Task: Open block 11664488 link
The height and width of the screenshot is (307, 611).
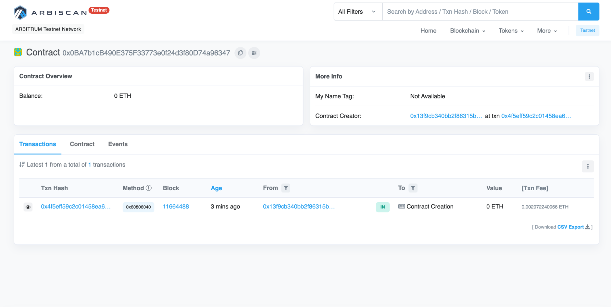Action: tap(176, 207)
